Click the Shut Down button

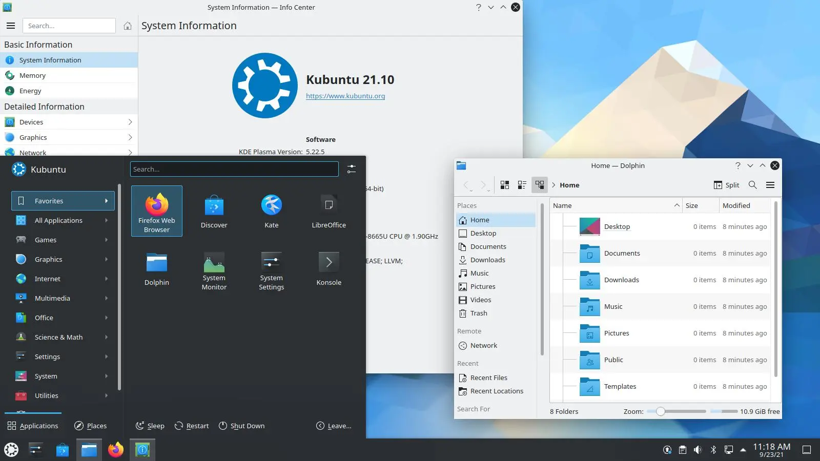(241, 426)
